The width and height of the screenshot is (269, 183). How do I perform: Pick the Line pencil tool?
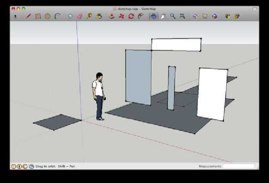pyautogui.click(x=28, y=16)
